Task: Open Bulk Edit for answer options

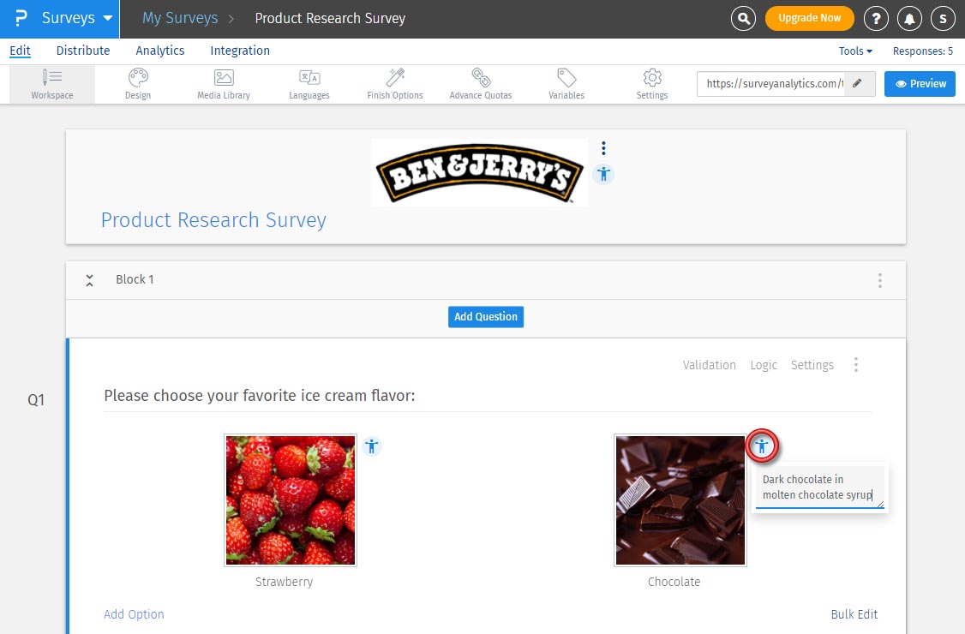Action: pyautogui.click(x=854, y=614)
